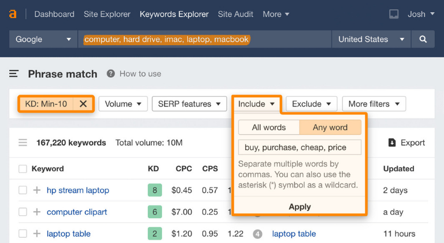Click the $7.00 CPC value
The image size is (444, 243).
182,212
